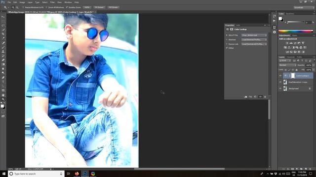Select the 3DLUT File radio button
This screenshot has width=316, height=177.
coord(227,35)
